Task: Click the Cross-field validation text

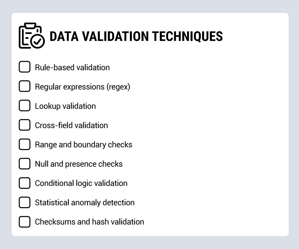Action: tap(71, 125)
